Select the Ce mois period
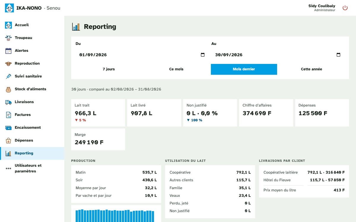This screenshot has height=222, width=356. (x=176, y=69)
